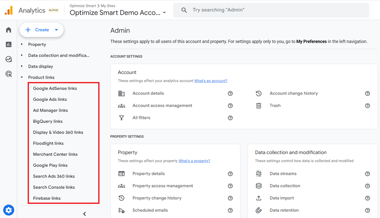The width and height of the screenshot is (380, 218).
Task: Open the Create button dropdown arrow
Action: point(57,30)
